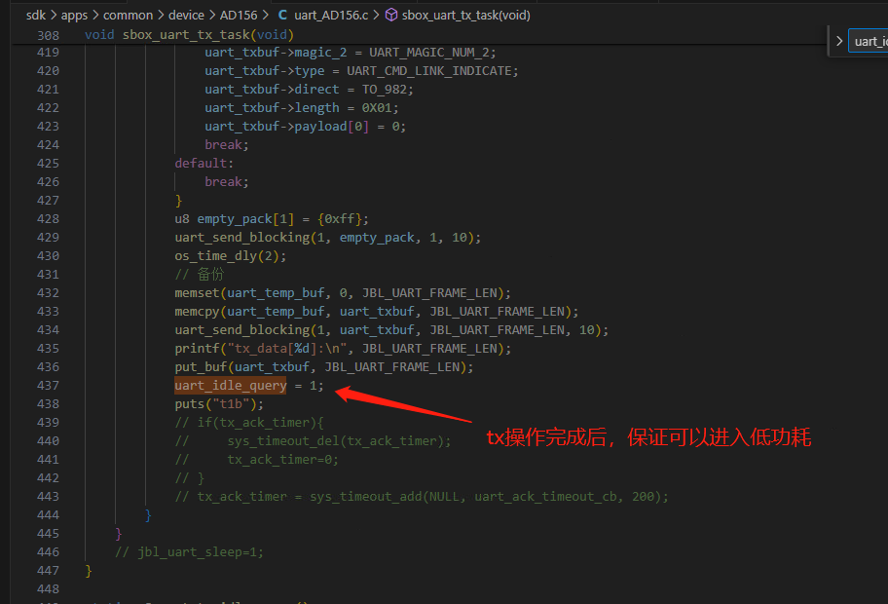The width and height of the screenshot is (888, 604).
Task: Select line number 437 in the gutter
Action: point(48,385)
